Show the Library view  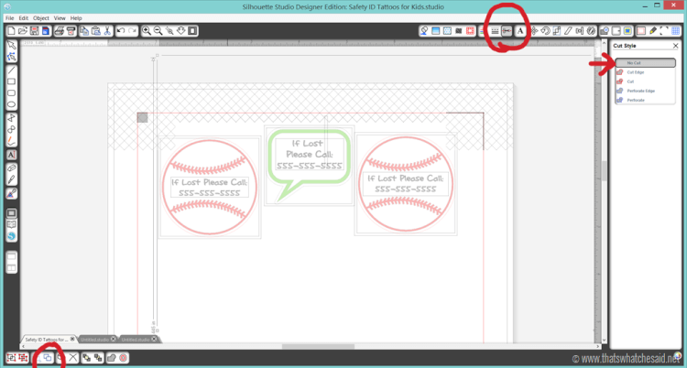click(x=12, y=225)
